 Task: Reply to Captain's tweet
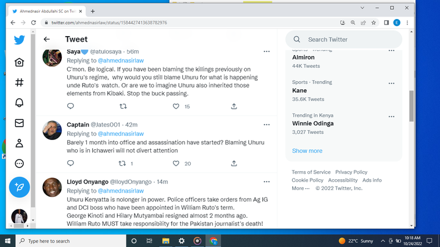click(70, 163)
